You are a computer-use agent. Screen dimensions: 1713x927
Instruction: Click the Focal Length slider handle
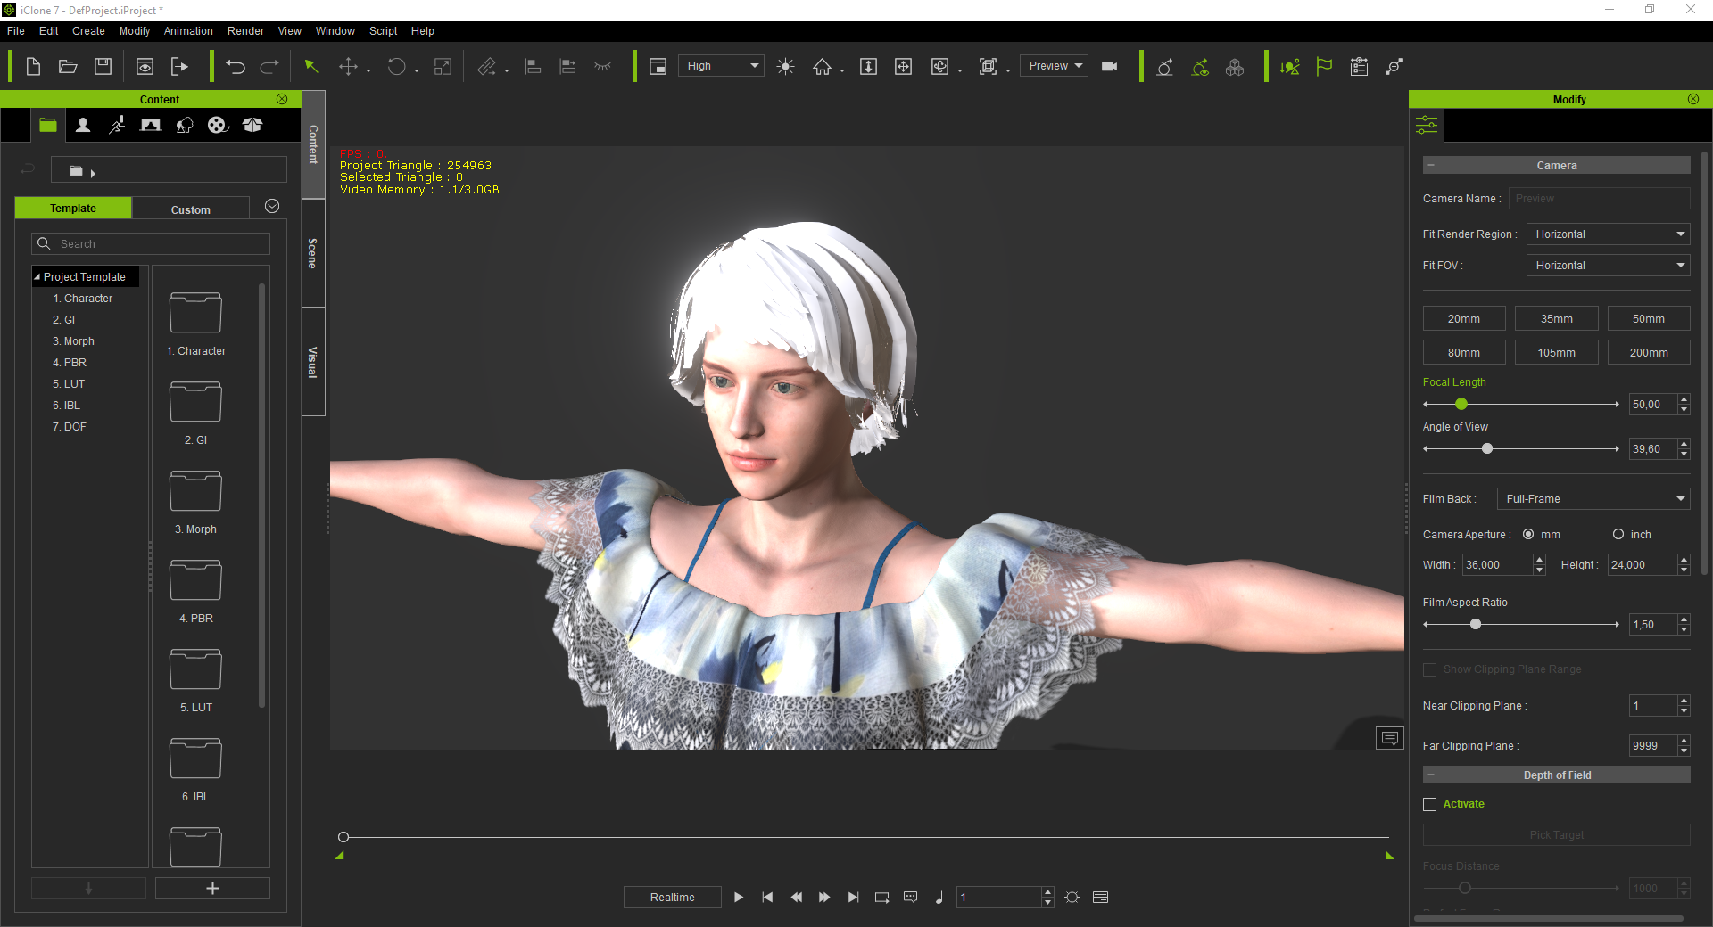click(1461, 405)
